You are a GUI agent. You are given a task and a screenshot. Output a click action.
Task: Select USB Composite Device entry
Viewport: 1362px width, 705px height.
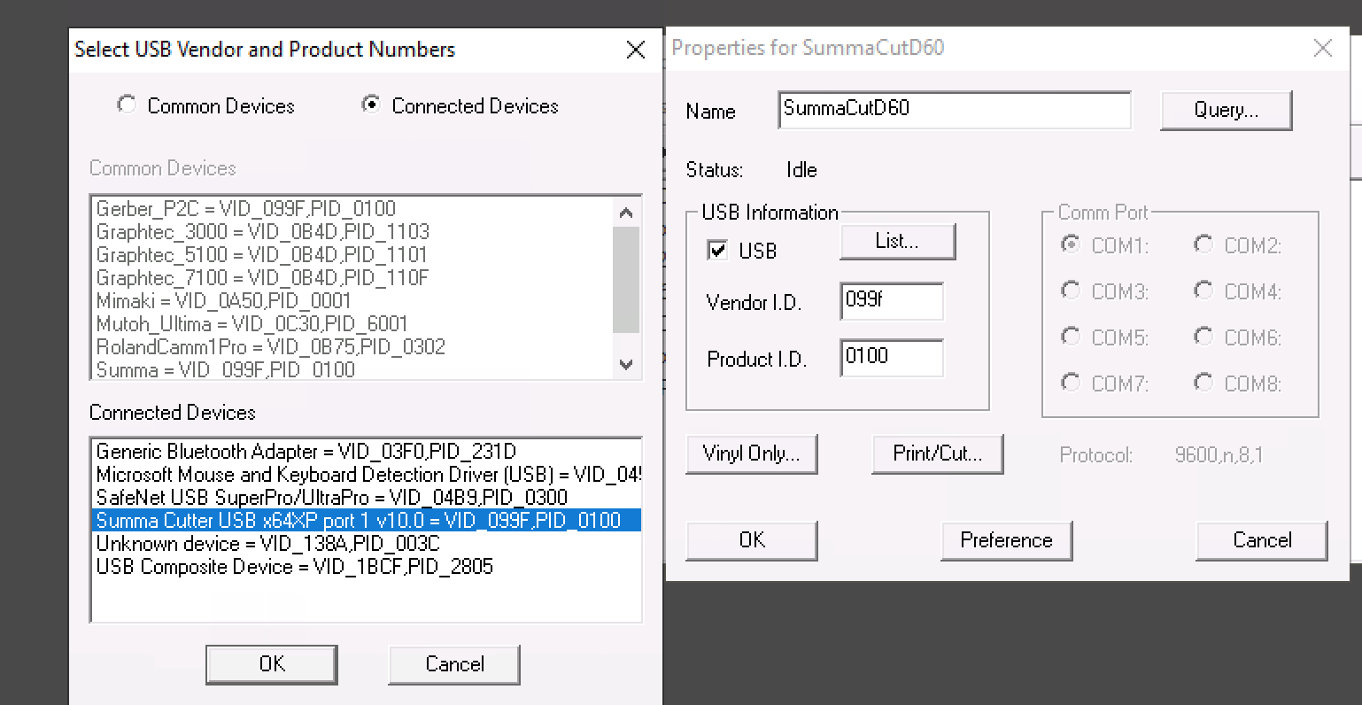pyautogui.click(x=367, y=567)
